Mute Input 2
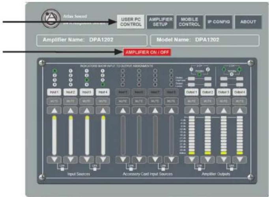Screen dimensions: 269x197 click(71, 101)
